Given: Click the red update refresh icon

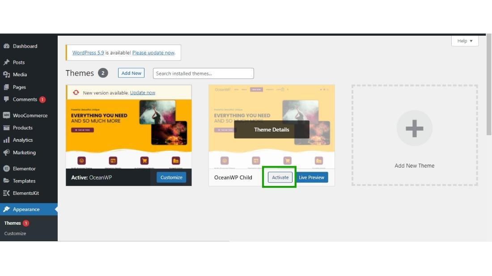Looking at the screenshot, I should pos(76,92).
